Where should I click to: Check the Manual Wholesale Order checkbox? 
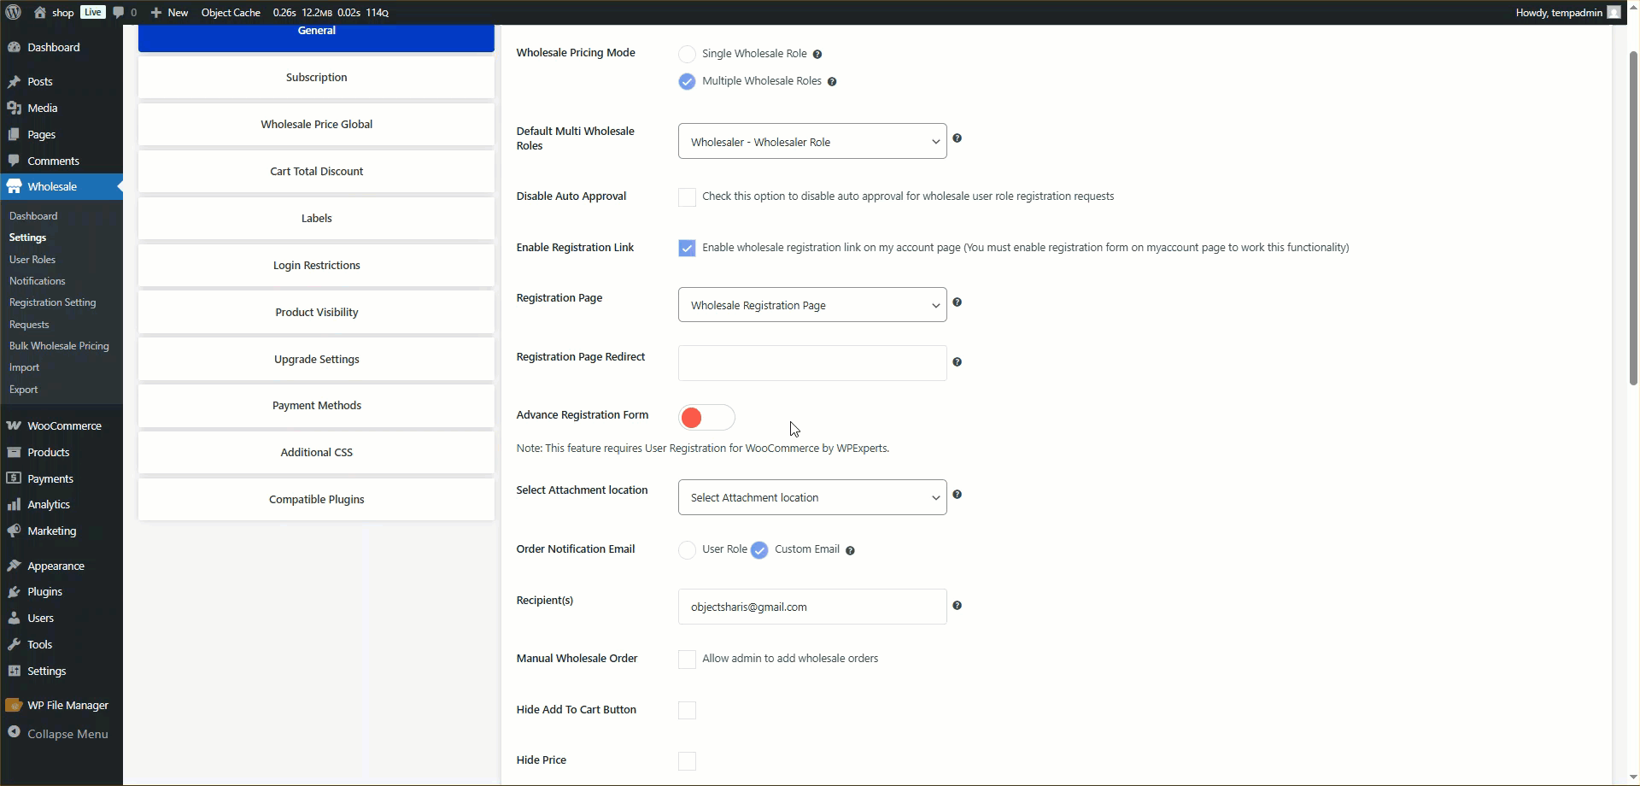(687, 659)
